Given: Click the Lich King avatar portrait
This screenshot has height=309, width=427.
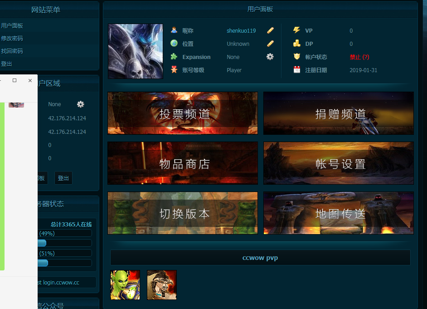Looking at the screenshot, I should tap(135, 51).
